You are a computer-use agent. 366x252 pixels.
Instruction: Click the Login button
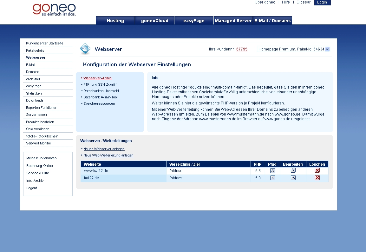(322, 2)
